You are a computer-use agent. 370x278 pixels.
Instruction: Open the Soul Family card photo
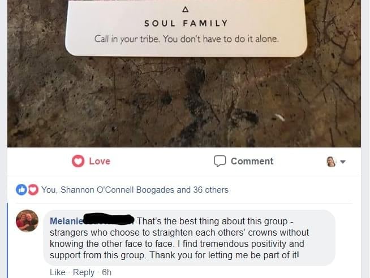click(184, 73)
